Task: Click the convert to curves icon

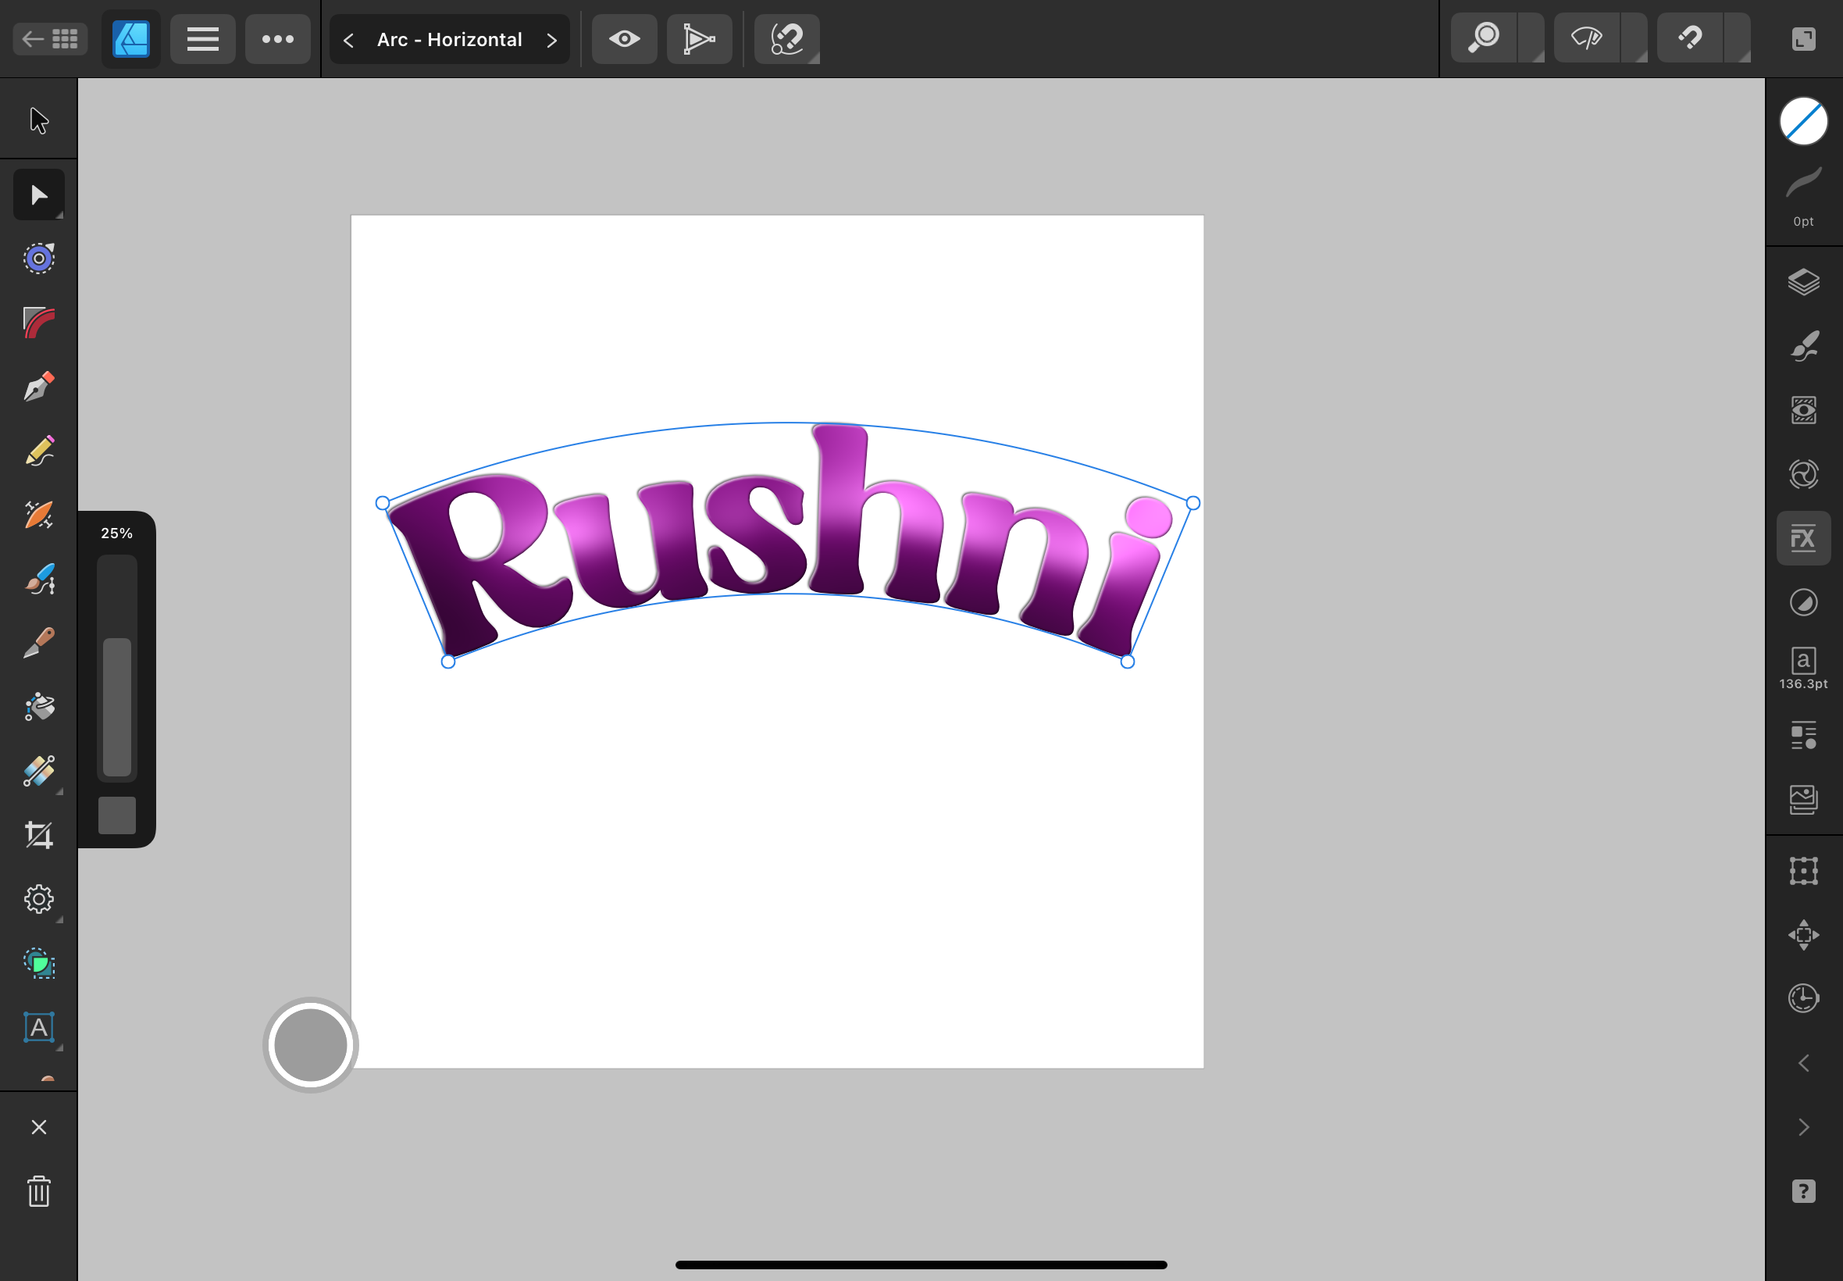Action: click(x=699, y=38)
